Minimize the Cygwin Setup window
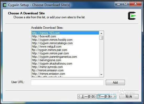The image size is (144, 104). [118, 4]
